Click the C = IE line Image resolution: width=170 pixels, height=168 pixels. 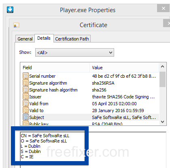point(27,157)
